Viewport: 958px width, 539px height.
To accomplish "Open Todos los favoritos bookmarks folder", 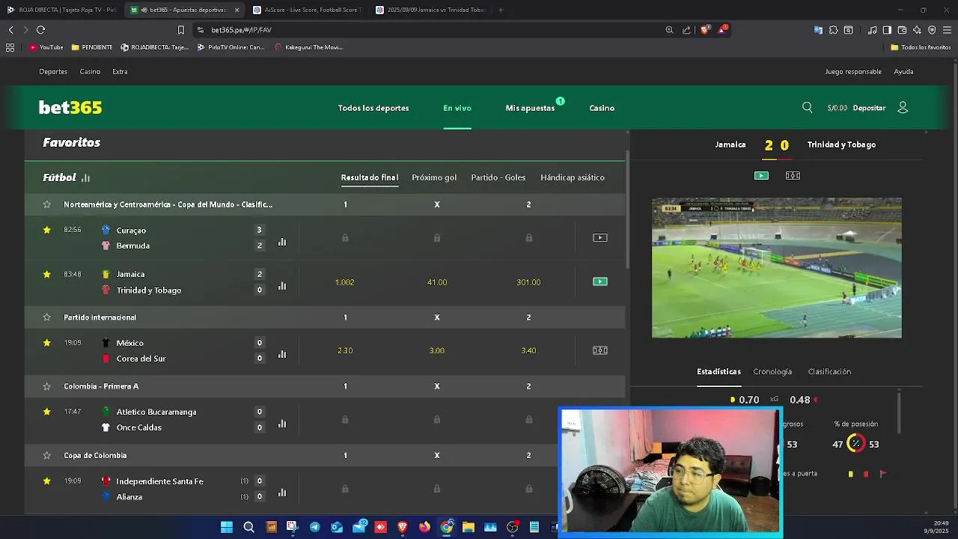I will point(921,47).
